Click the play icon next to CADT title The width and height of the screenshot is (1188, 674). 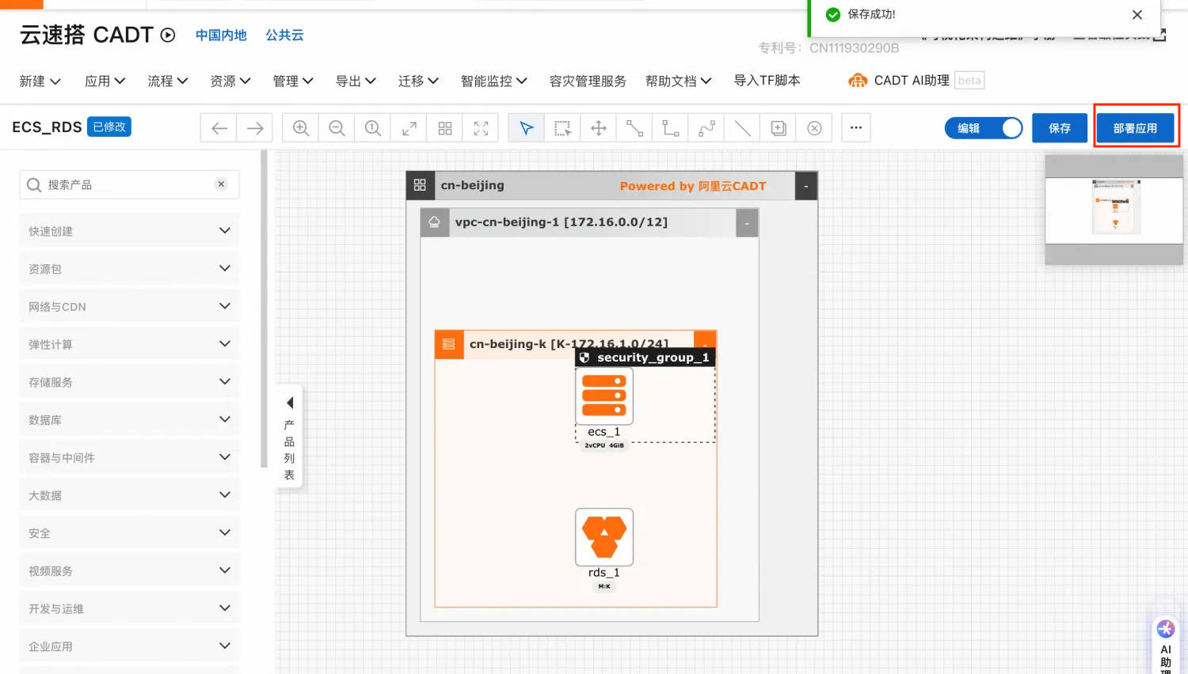168,35
